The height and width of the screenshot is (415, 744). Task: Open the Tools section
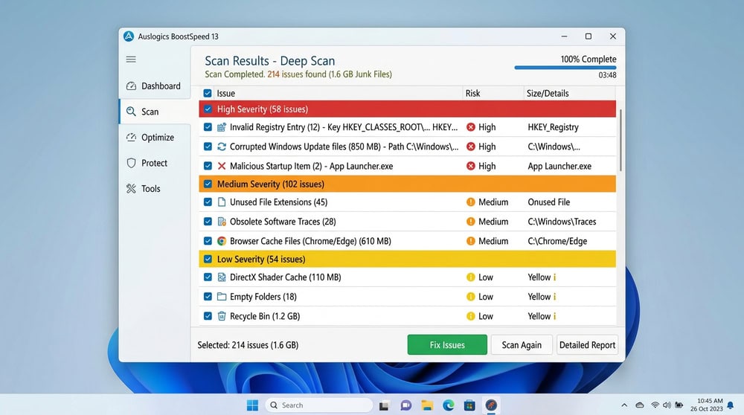tap(154, 188)
